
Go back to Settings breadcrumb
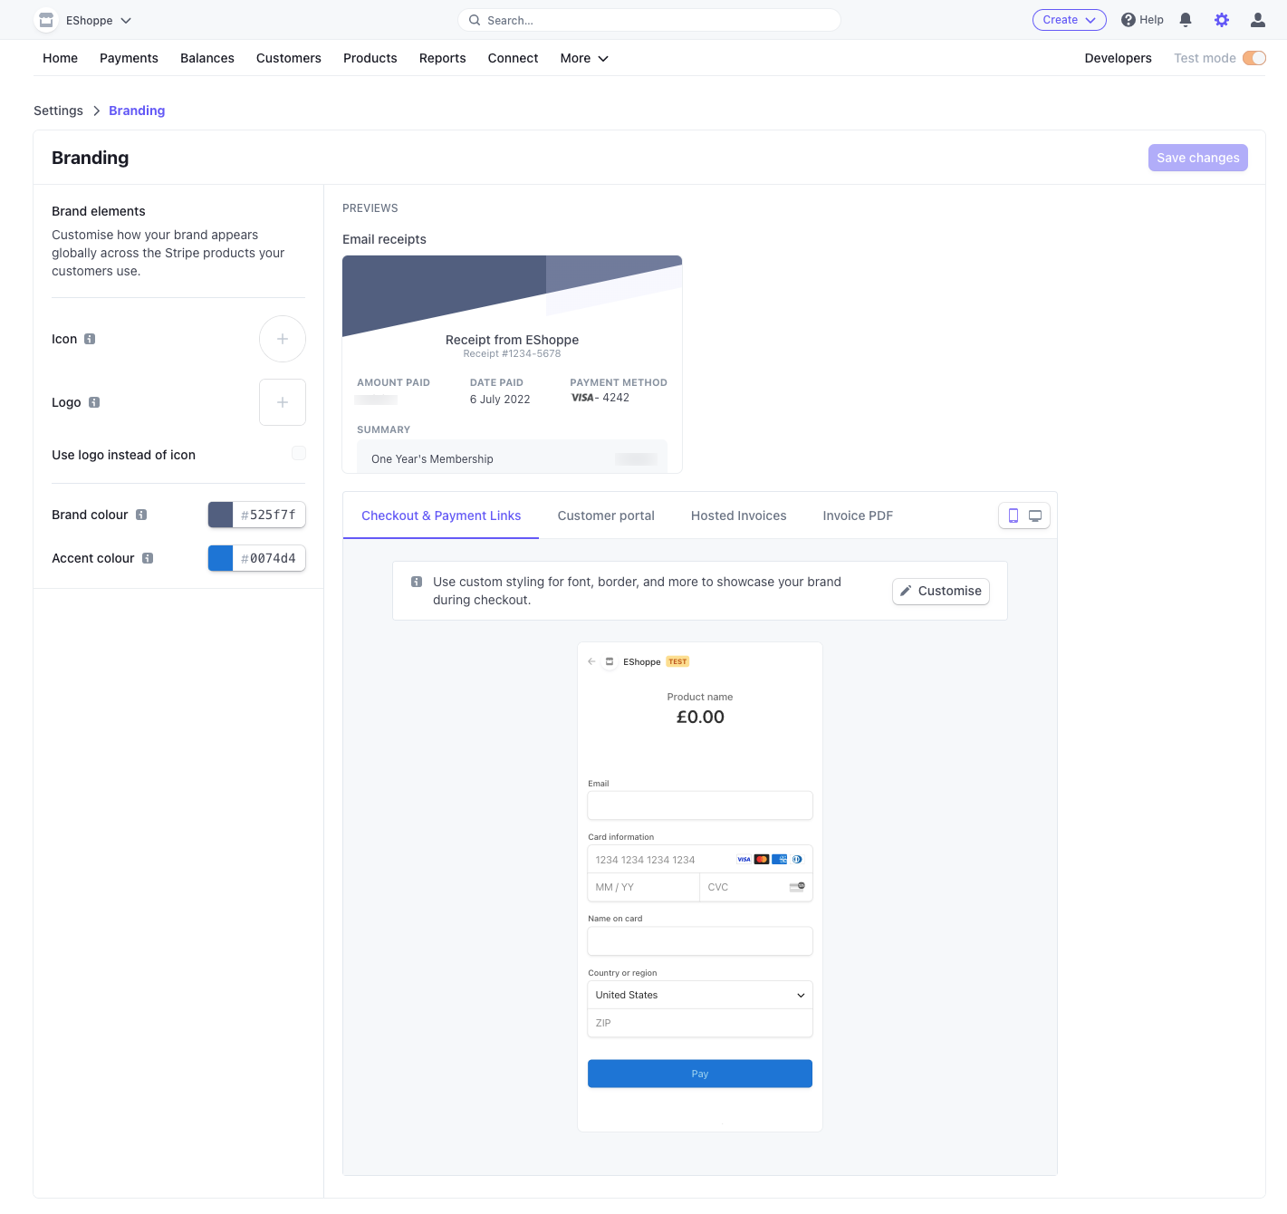(58, 111)
